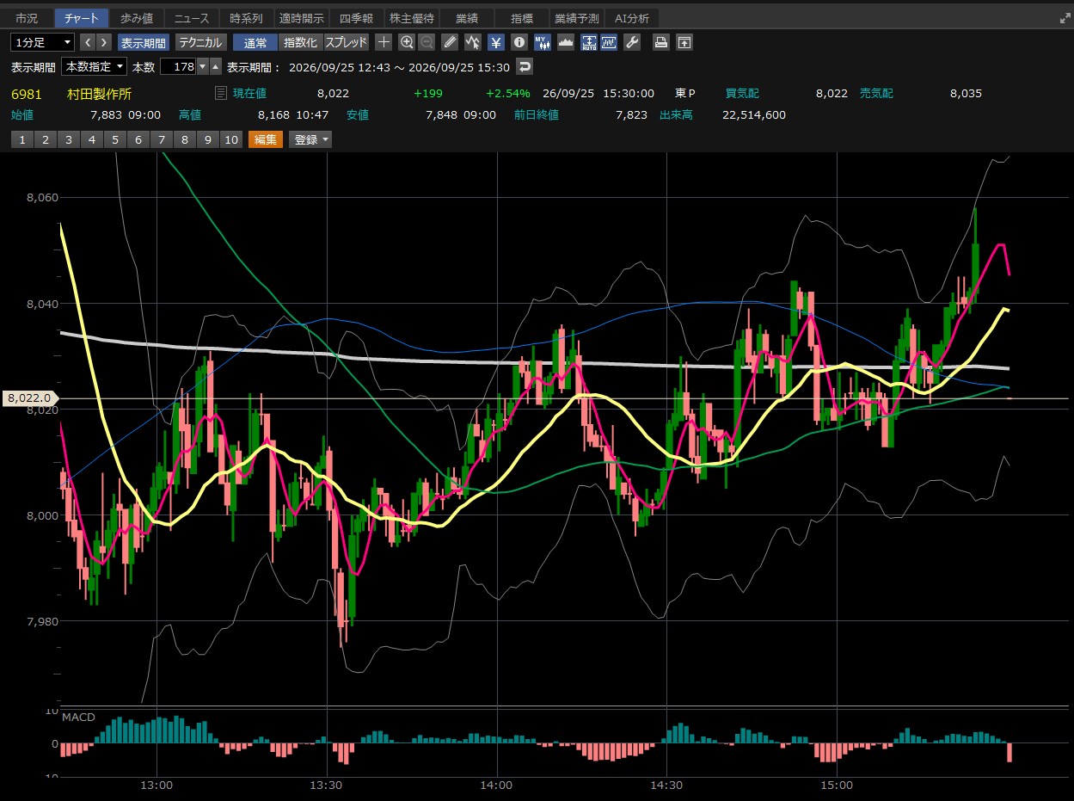Image resolution: width=1074 pixels, height=801 pixels.
Task: Enable スプレッド display mode
Action: click(x=346, y=42)
